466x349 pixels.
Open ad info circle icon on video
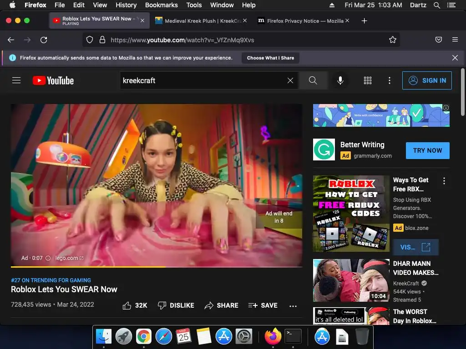48,258
